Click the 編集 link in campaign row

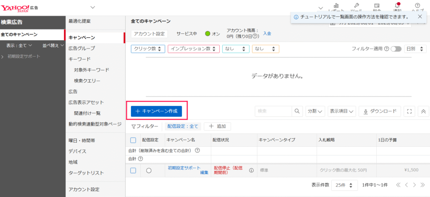[205, 173]
